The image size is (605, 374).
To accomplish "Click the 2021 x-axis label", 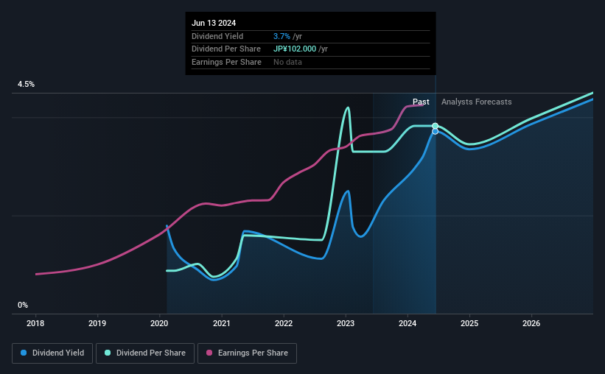I will (x=222, y=323).
